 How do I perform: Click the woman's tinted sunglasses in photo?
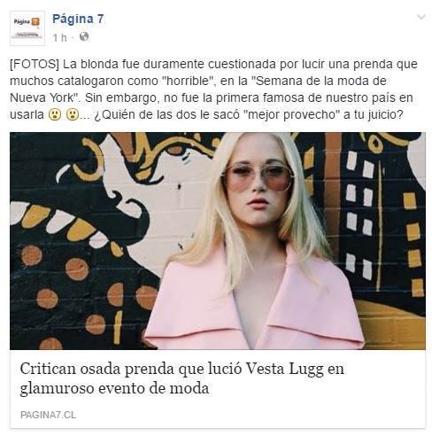pos(258,177)
